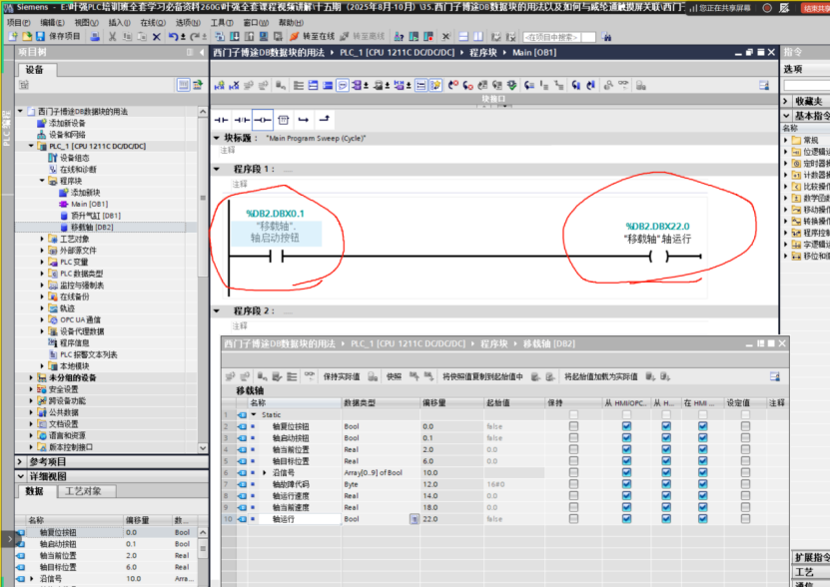The image size is (830, 587).
Task: Open the 在线(O) menu
Action: pos(153,22)
